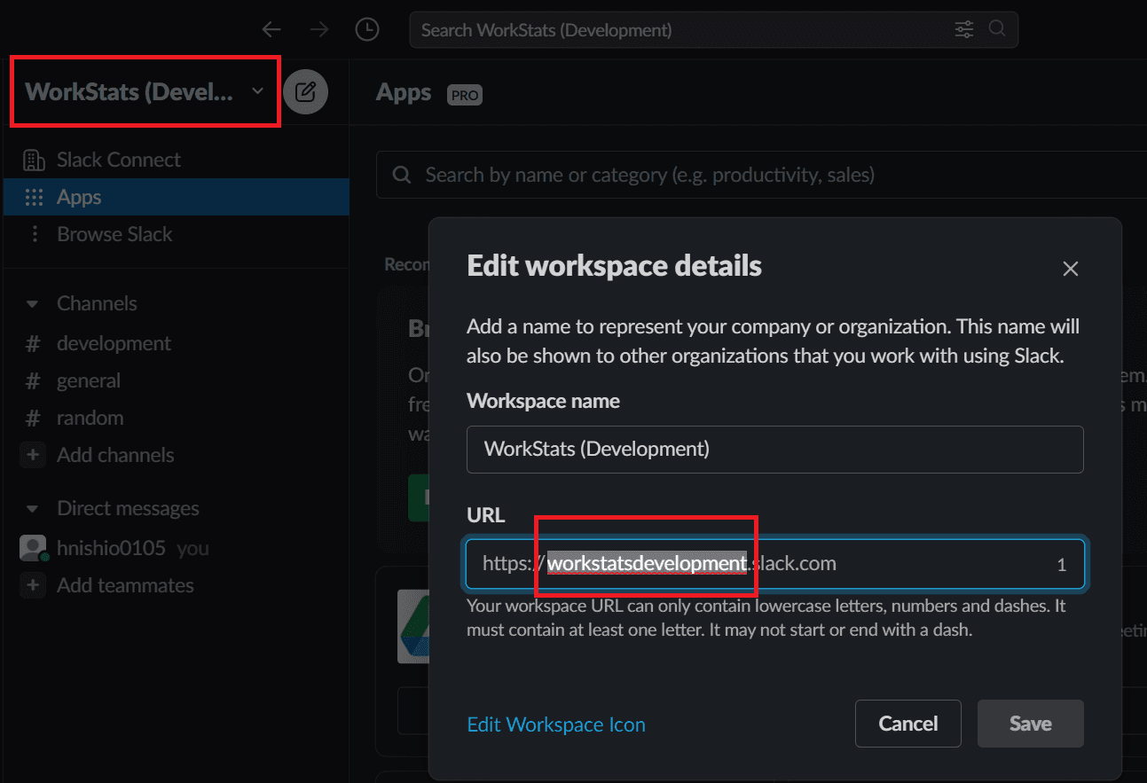Focus the top Search WorkStats bar
The width and height of the screenshot is (1147, 783).
coord(713,30)
